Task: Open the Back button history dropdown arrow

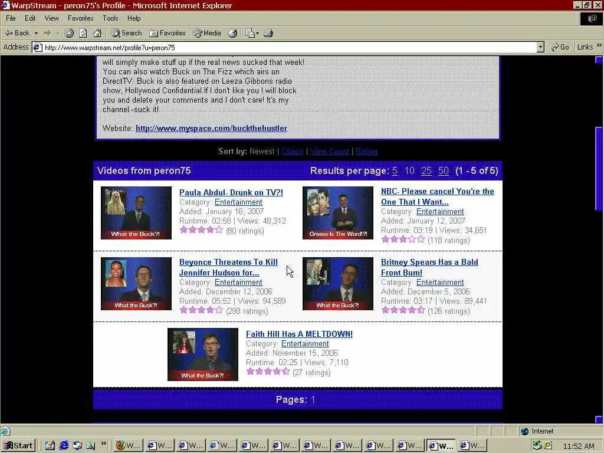Action: 36,33
